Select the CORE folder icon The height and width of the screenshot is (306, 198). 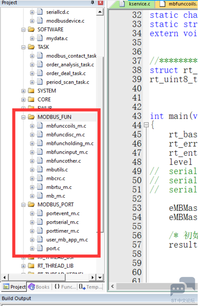click(31, 99)
